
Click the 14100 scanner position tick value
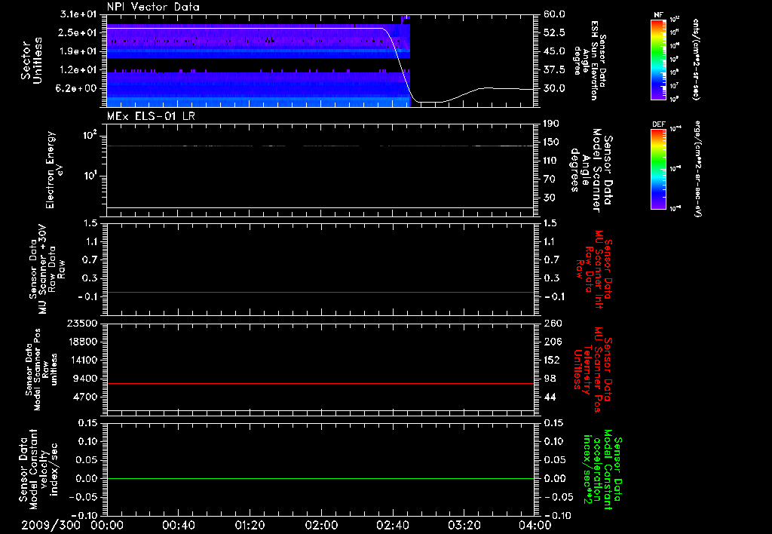click(81, 360)
